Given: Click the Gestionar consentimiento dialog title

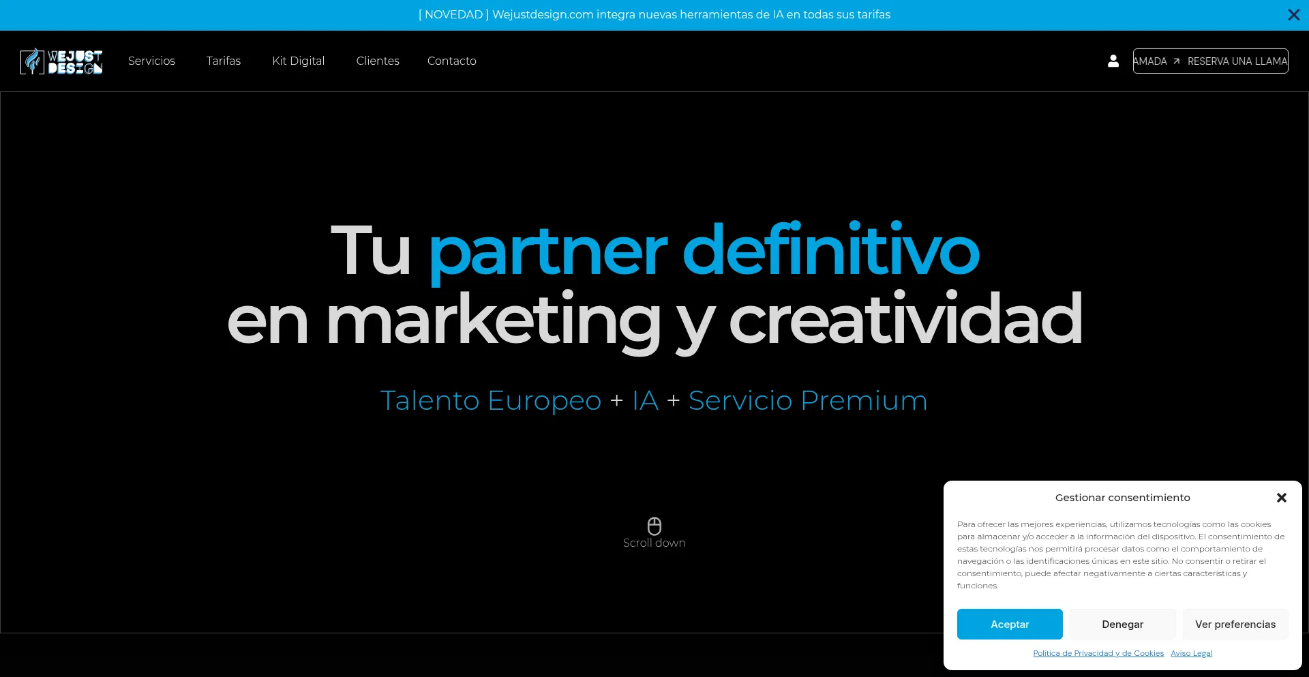Looking at the screenshot, I should click(x=1122, y=498).
